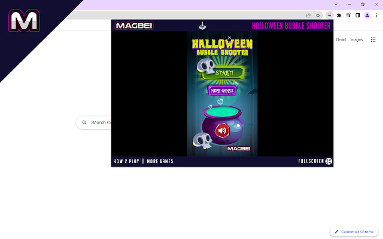Mute the game sound via speaker icon
This screenshot has width=383, height=239.
click(x=222, y=131)
